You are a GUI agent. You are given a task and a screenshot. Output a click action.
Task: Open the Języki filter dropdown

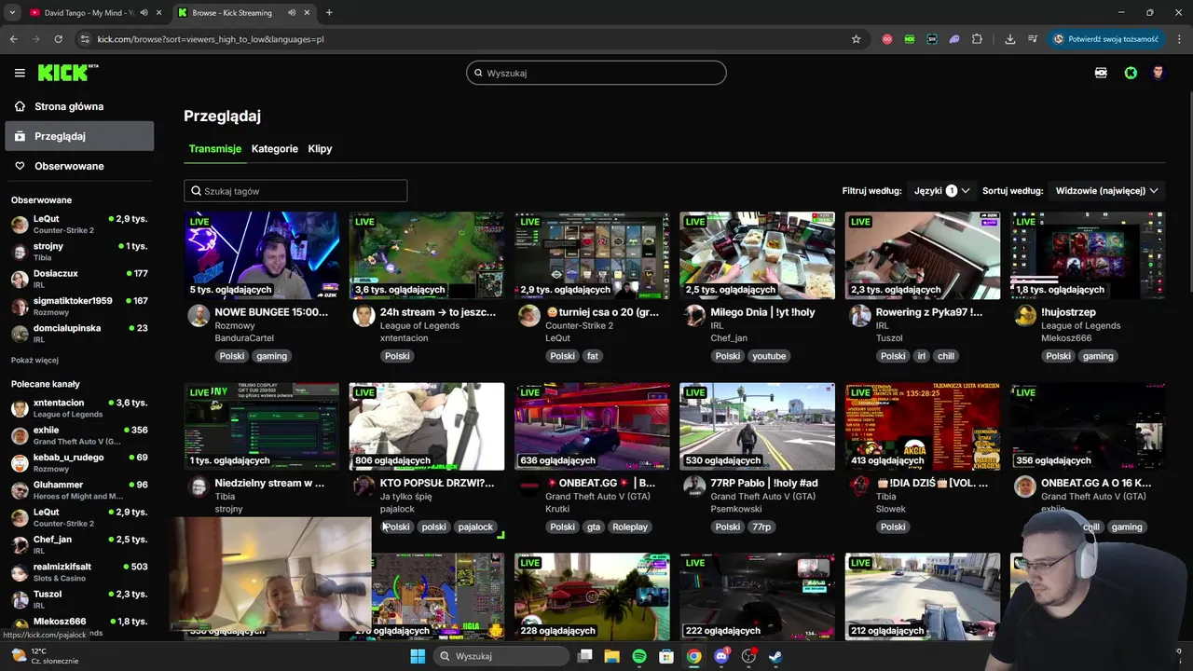pos(941,191)
